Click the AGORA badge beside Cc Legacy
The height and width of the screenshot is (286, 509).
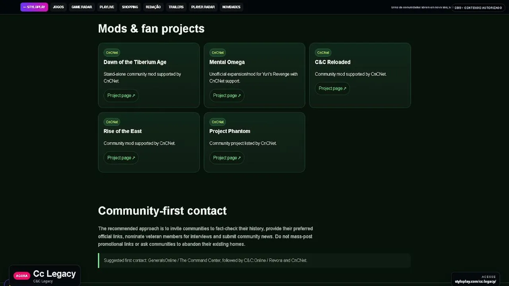(22, 276)
